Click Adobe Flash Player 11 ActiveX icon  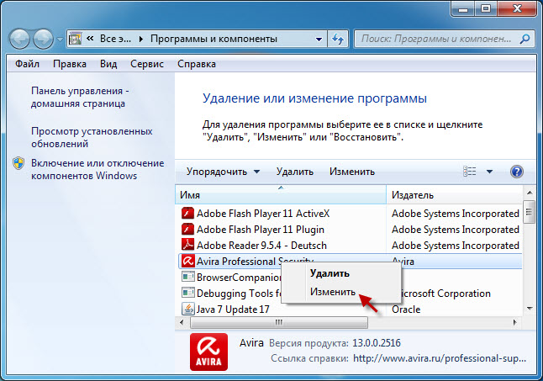pyautogui.click(x=187, y=213)
